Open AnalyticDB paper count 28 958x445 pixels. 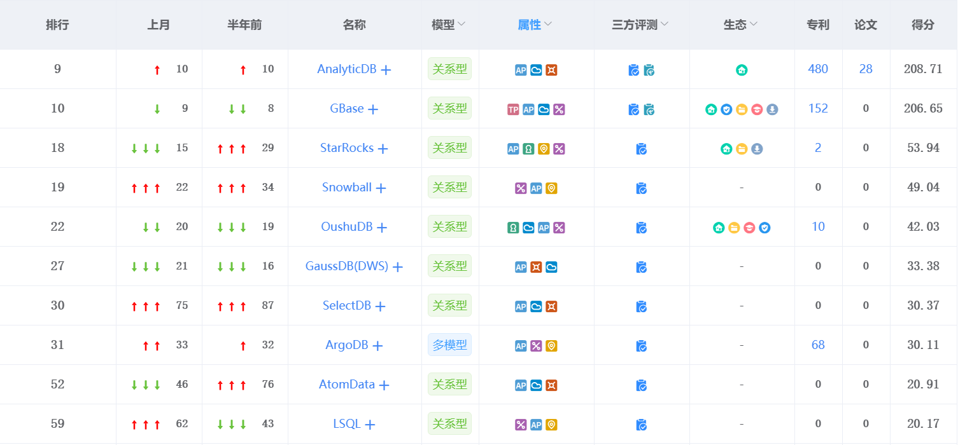pyautogui.click(x=866, y=69)
